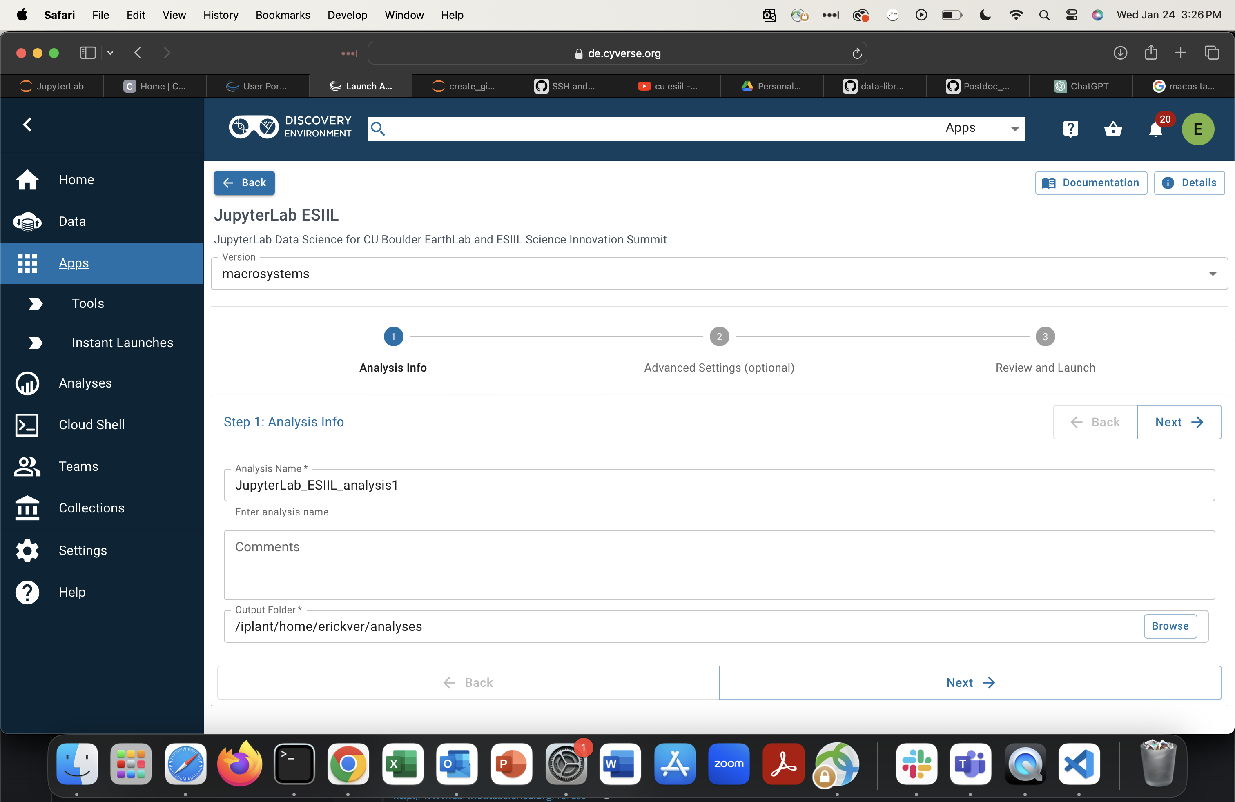Open the Analyses panel
The width and height of the screenshot is (1235, 802).
tap(85, 383)
